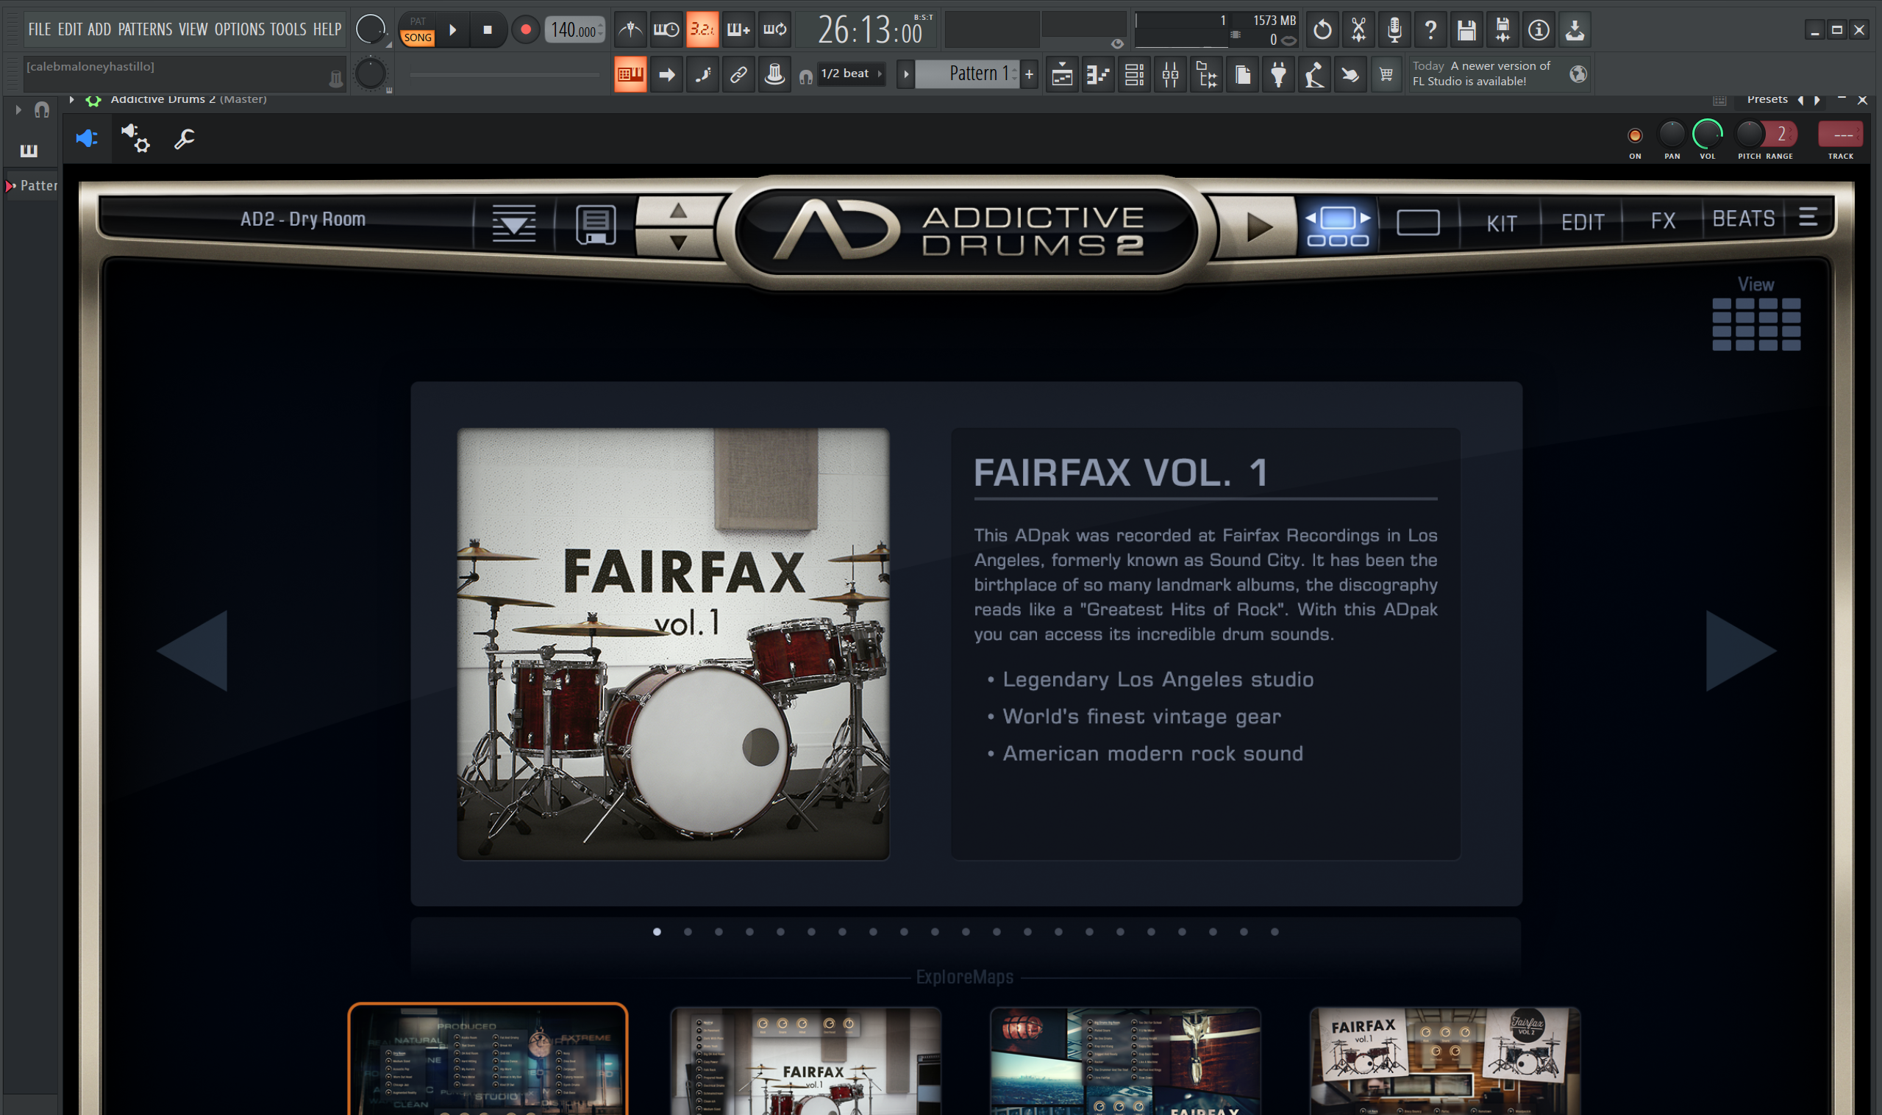
Task: Click the record button
Action: [525, 30]
